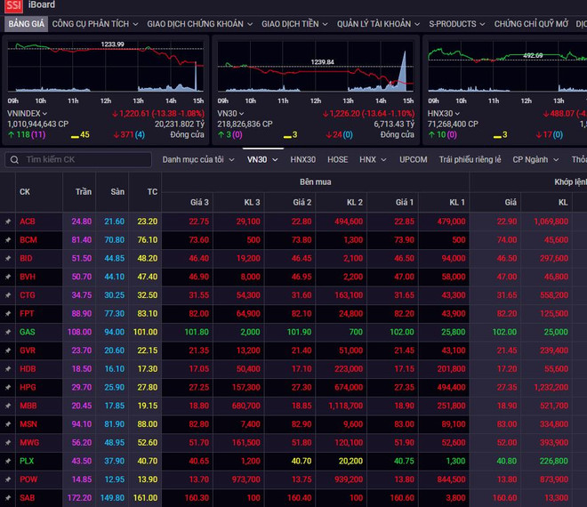Click the HPG ticker symbol
Image resolution: width=587 pixels, height=507 pixels.
[28, 388]
